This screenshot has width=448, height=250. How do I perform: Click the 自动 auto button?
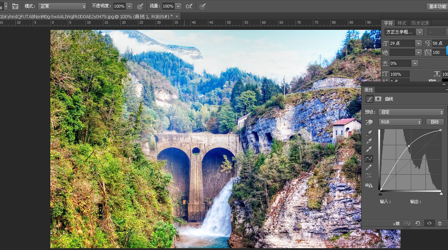[435, 122]
